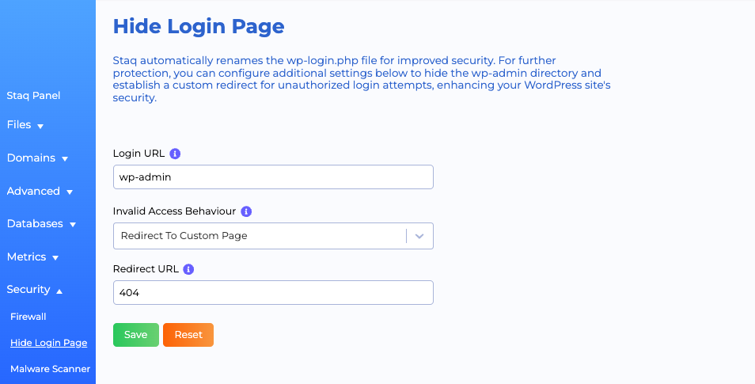This screenshot has height=384, width=755.
Task: Open Staq Panel in sidebar
Action: (33, 96)
